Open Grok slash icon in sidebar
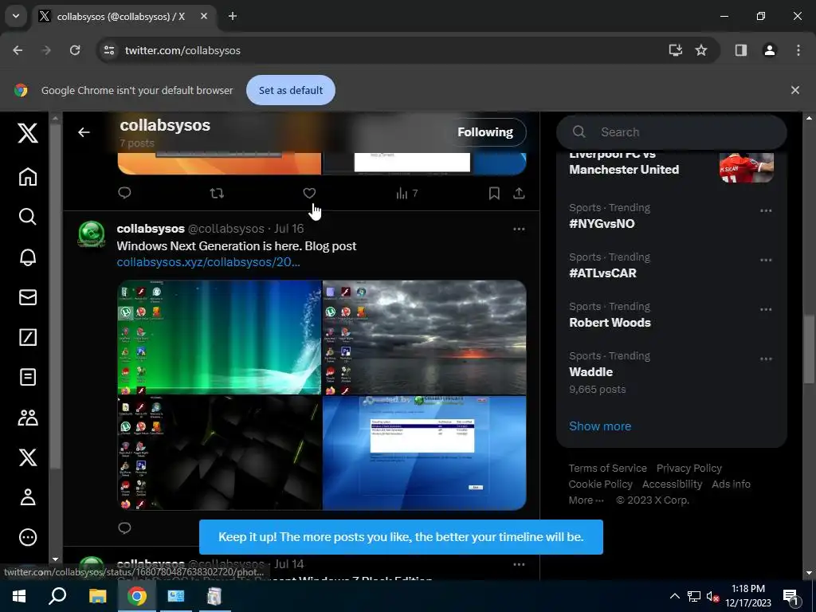This screenshot has width=816, height=612. pyautogui.click(x=28, y=337)
